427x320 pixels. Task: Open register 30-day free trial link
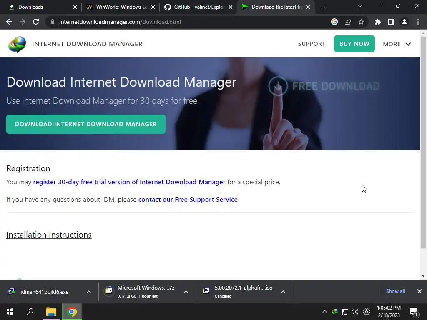129,182
